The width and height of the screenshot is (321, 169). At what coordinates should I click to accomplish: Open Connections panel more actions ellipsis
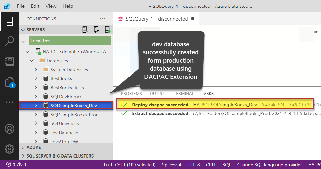[x=103, y=19]
